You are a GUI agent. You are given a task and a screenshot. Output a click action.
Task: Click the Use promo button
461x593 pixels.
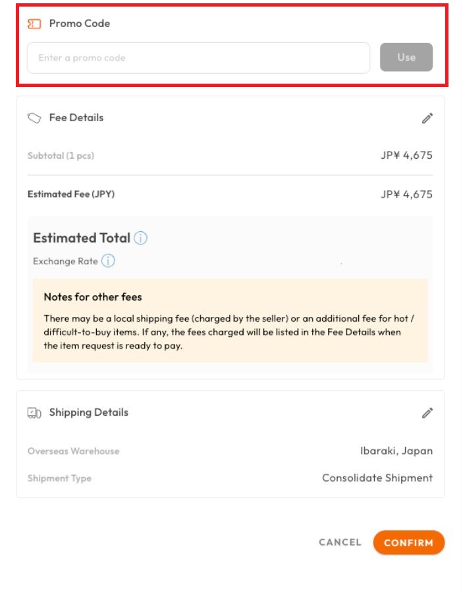(406, 57)
